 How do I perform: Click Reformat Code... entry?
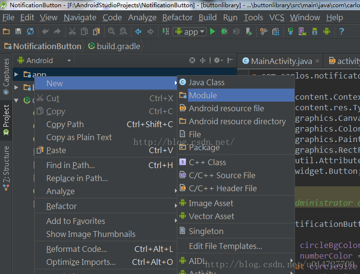point(106,249)
